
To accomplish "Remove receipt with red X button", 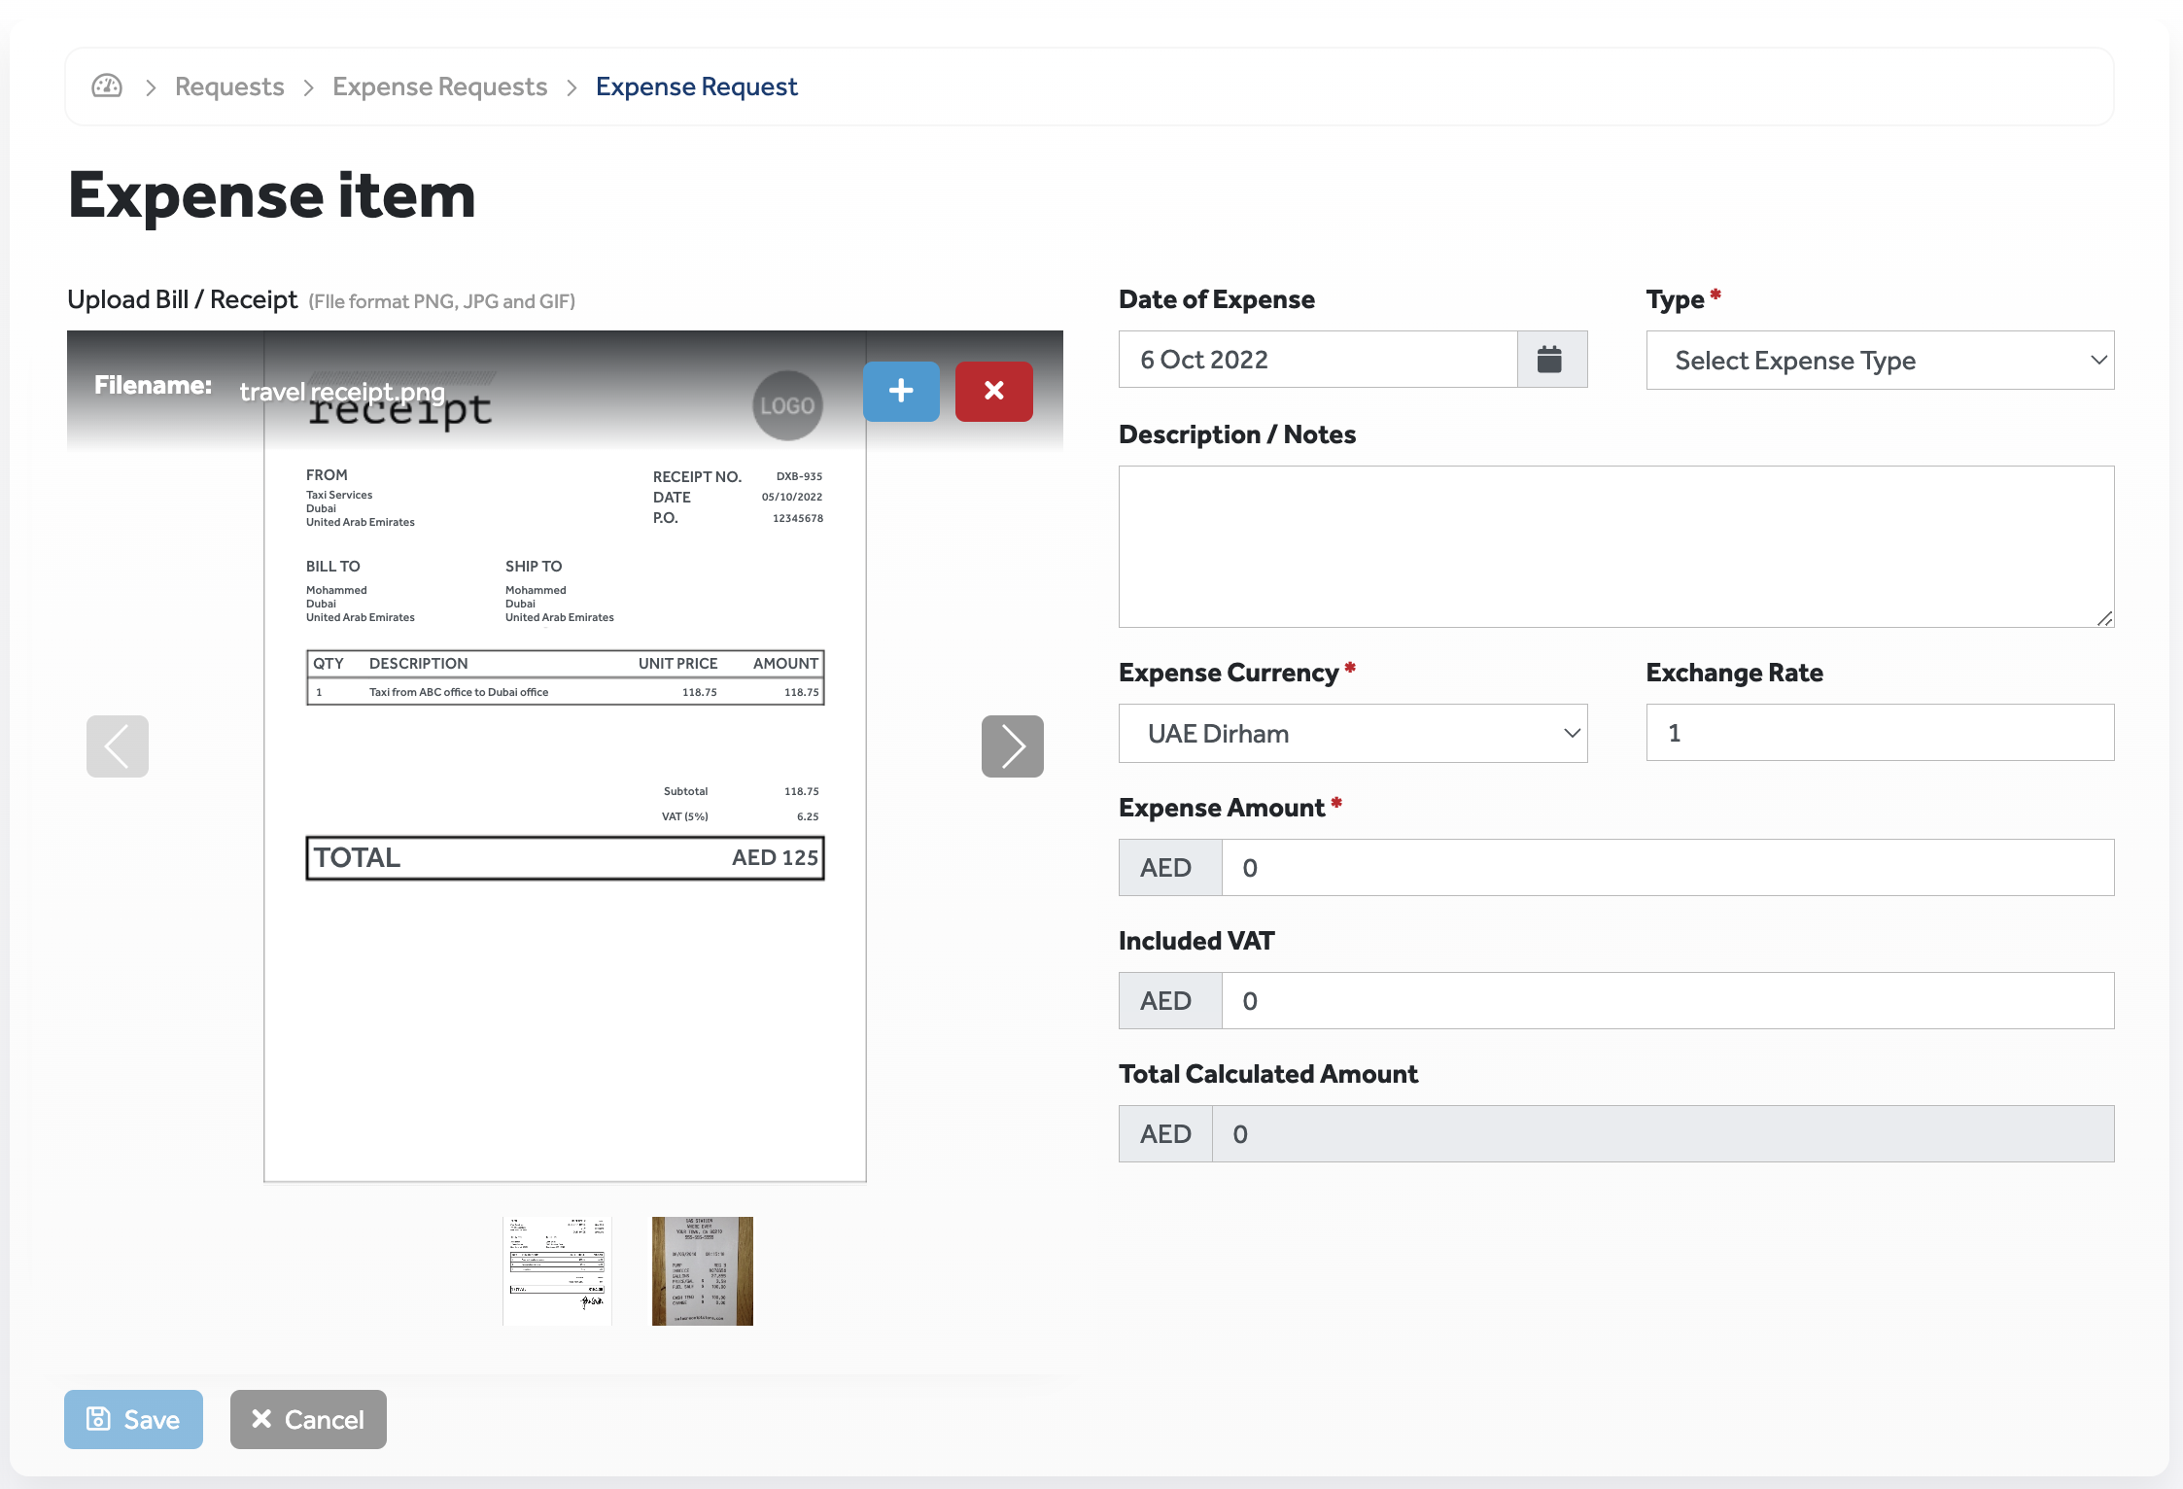I will (x=993, y=391).
